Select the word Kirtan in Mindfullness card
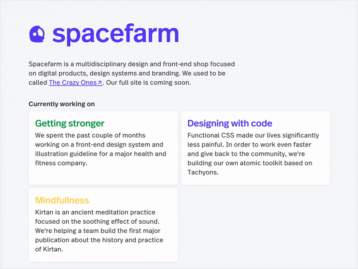The width and height of the screenshot is (358, 269). pos(44,212)
